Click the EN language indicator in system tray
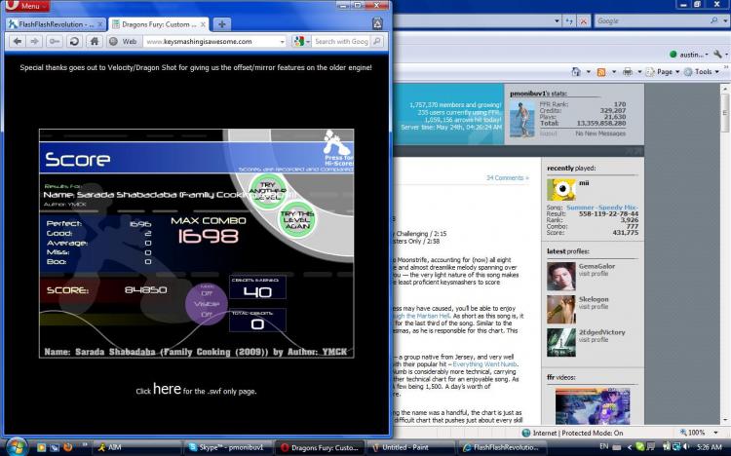Viewport: 731px width, 456px height. pos(603,447)
